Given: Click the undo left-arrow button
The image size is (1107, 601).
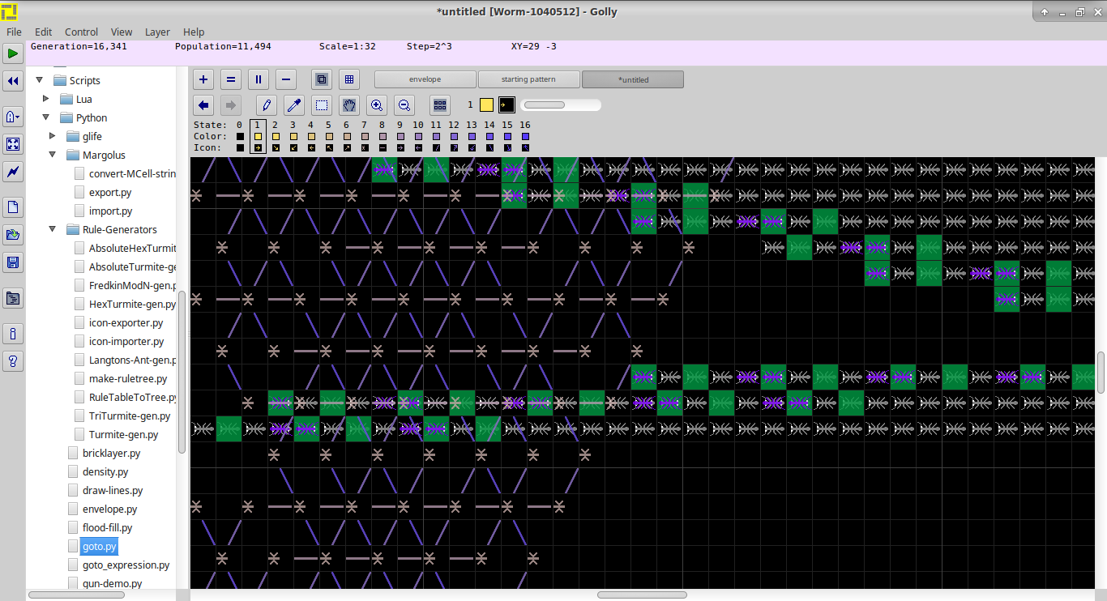Looking at the screenshot, I should [203, 105].
